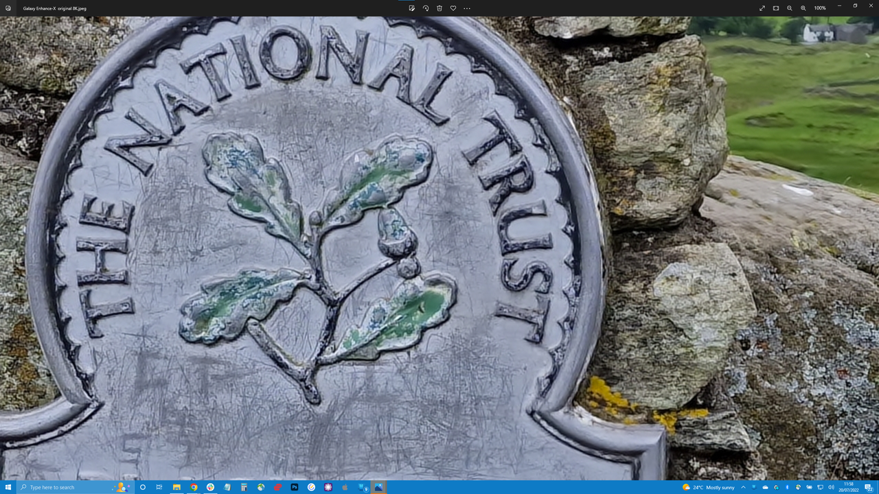
Task: Click the 100% zoom level text
Action: (x=820, y=8)
